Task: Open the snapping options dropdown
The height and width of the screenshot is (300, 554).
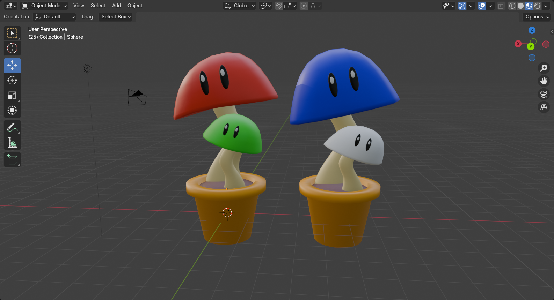Action: pos(290,6)
